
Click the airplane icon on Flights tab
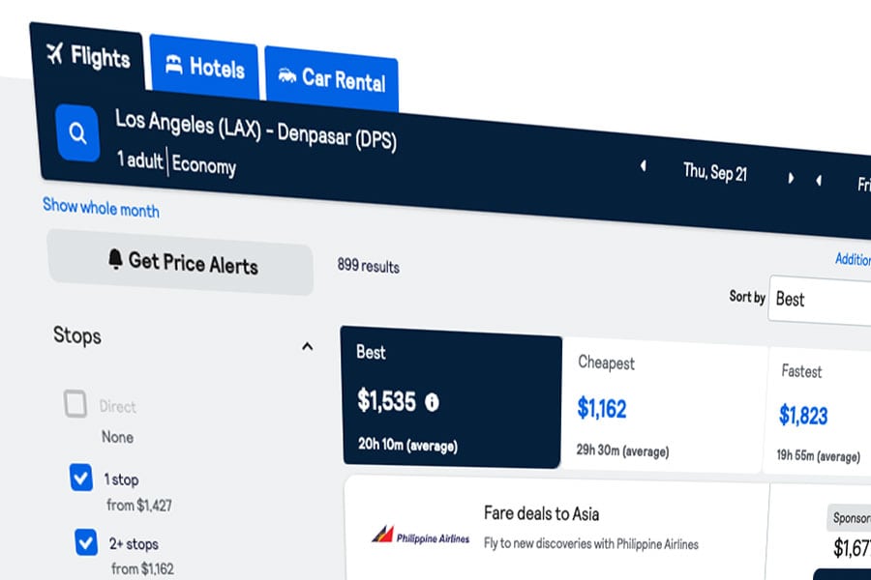coord(54,53)
